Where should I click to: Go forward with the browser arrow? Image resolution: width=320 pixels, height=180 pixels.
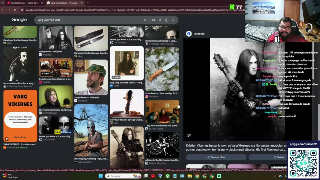click(9, 10)
